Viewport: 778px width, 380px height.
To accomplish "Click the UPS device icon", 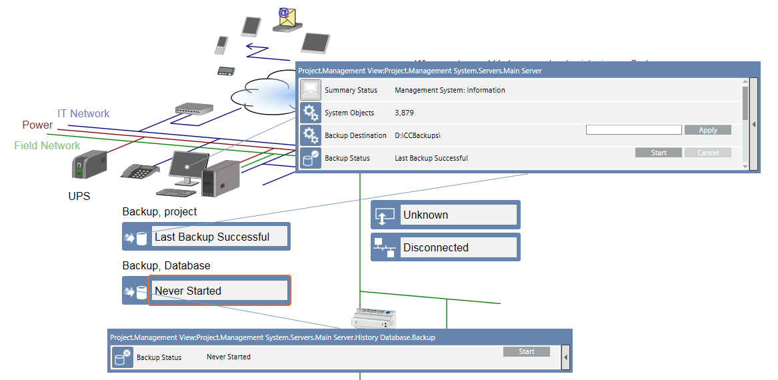I will (x=89, y=164).
